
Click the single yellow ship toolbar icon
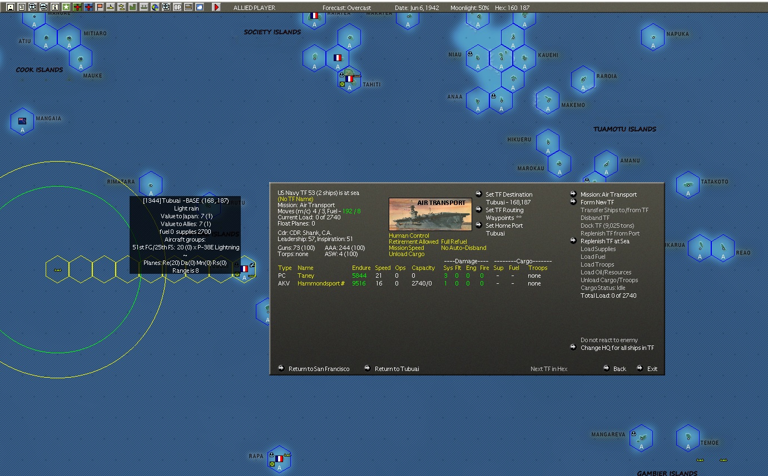point(111,7)
